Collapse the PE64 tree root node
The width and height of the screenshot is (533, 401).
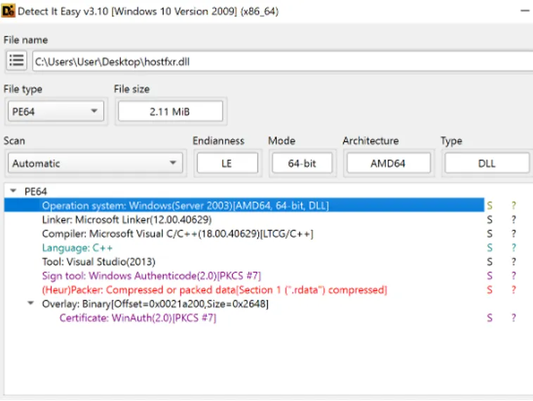[14, 191]
